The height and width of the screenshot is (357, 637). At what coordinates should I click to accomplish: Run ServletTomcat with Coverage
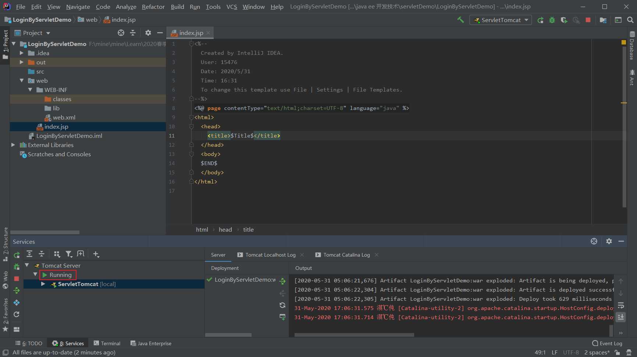[x=564, y=20]
